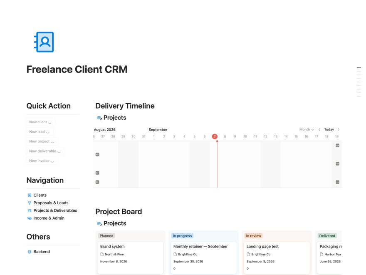Image resolution: width=366 pixels, height=275 pixels.
Task: Click the red day 7 today marker
Action: click(215, 136)
